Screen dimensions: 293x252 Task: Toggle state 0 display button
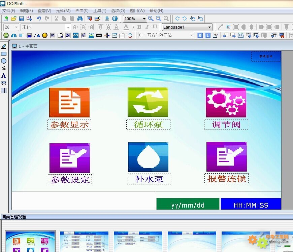point(200,35)
